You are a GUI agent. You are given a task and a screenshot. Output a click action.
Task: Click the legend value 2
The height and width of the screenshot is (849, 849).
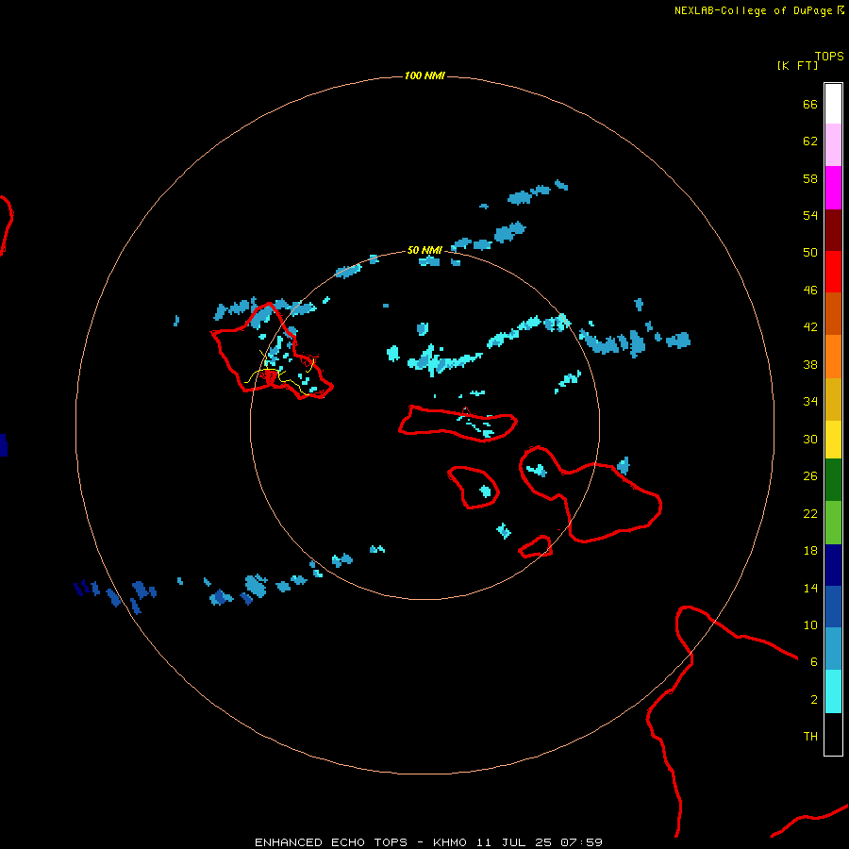click(813, 700)
